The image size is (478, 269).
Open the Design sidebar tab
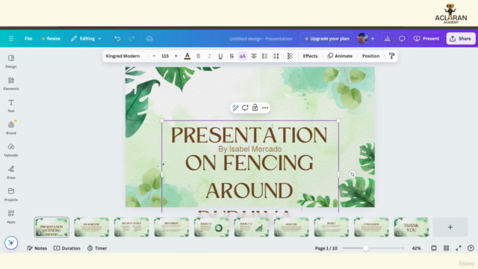click(11, 61)
